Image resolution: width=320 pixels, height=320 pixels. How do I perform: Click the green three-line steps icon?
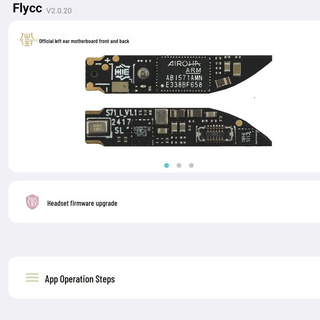[32, 278]
